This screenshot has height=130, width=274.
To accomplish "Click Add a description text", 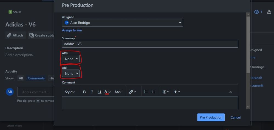I will point(20,55).
